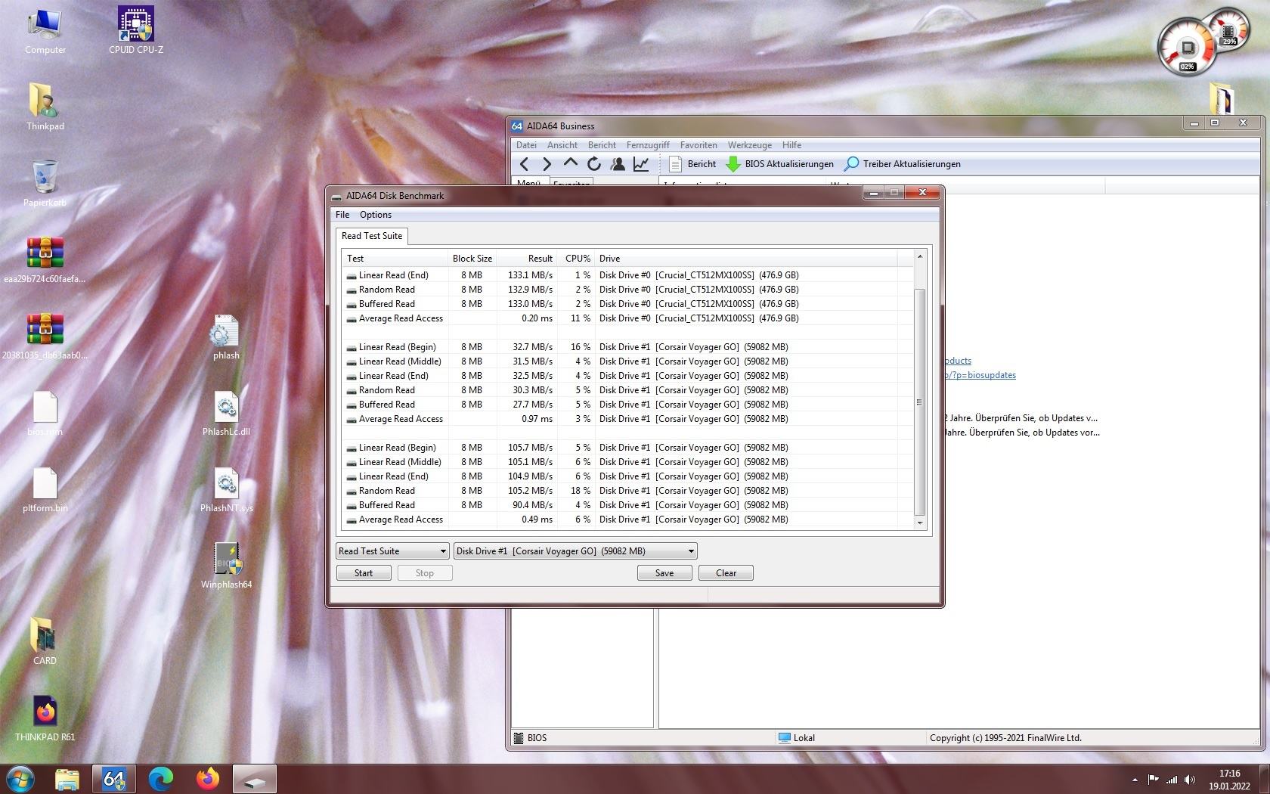Screen dimensions: 1270x794
Task: Select the Read Test Suite tab
Action: (372, 236)
